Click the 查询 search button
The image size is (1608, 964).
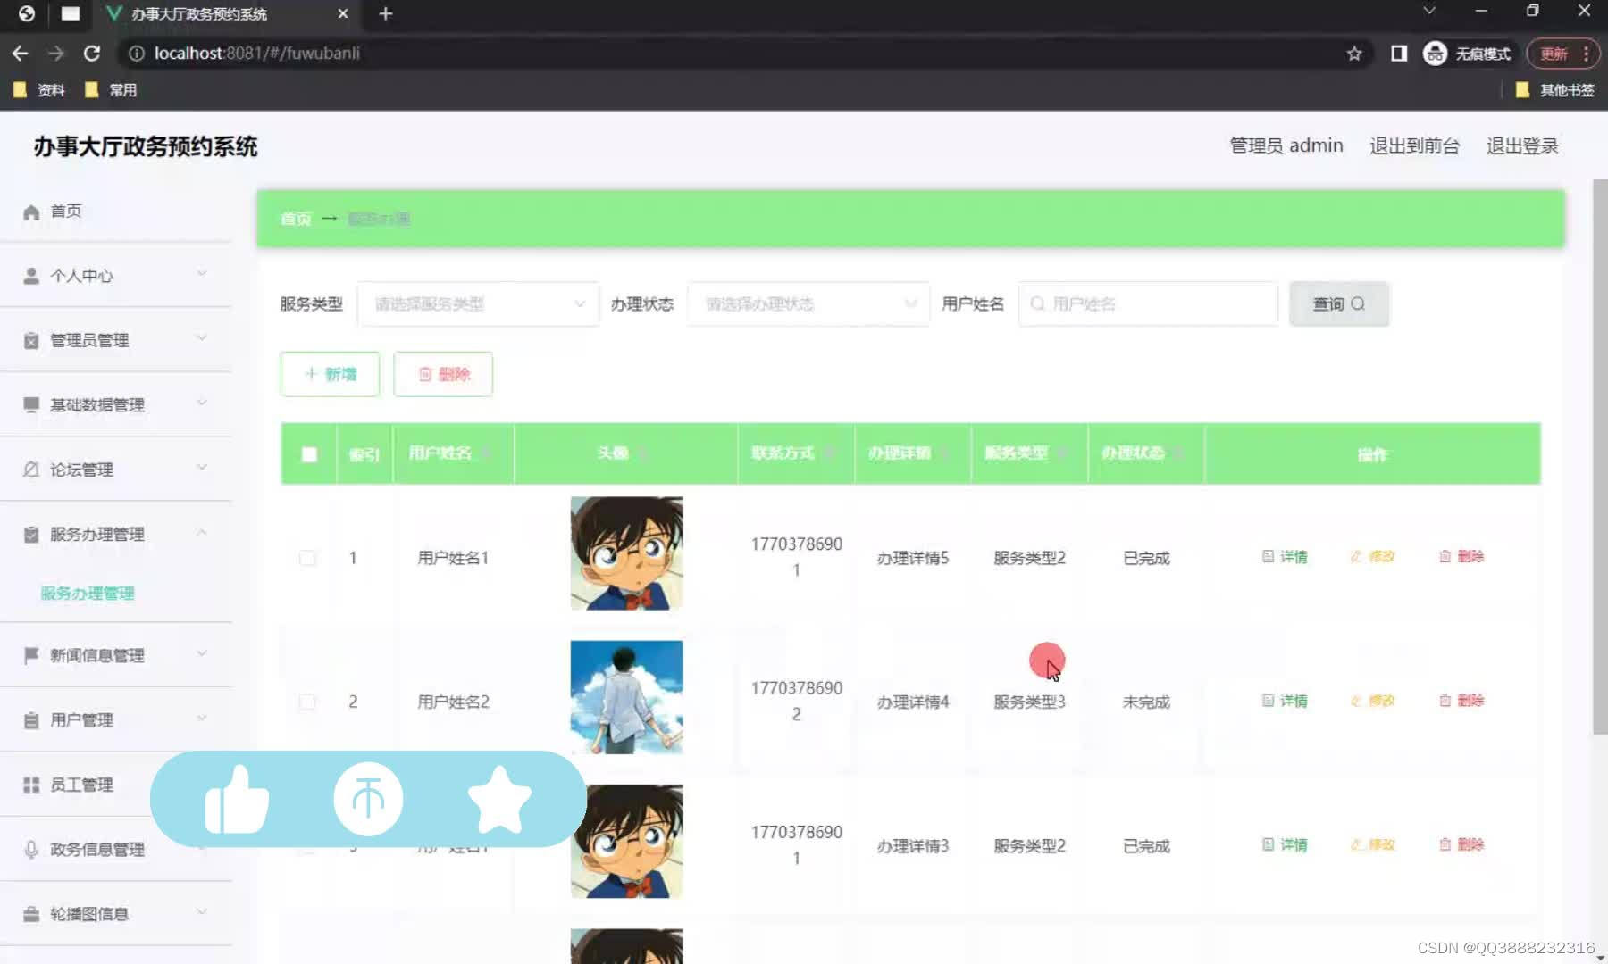coord(1338,303)
